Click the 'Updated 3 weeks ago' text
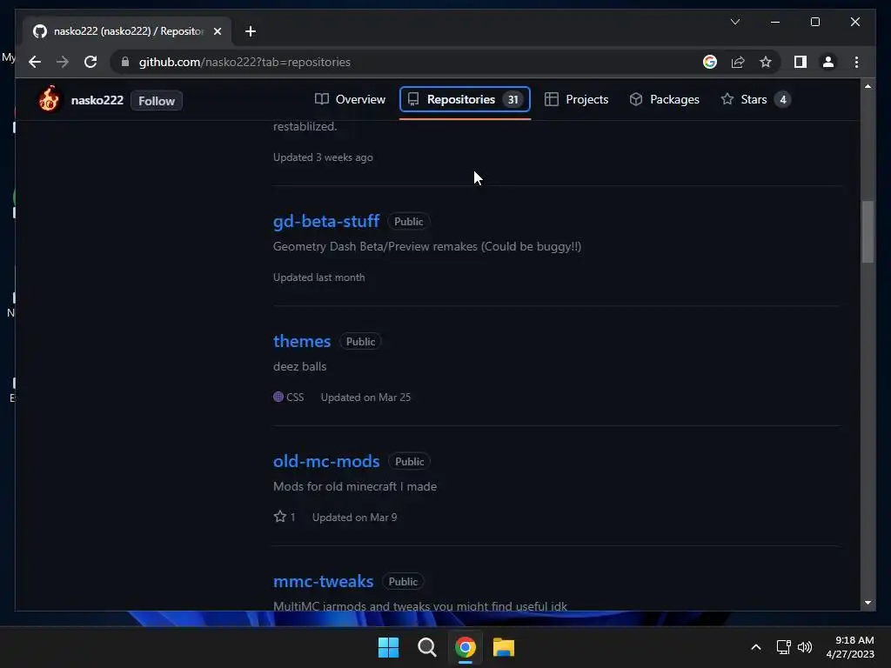Screen dimensions: 891x668 323,157
